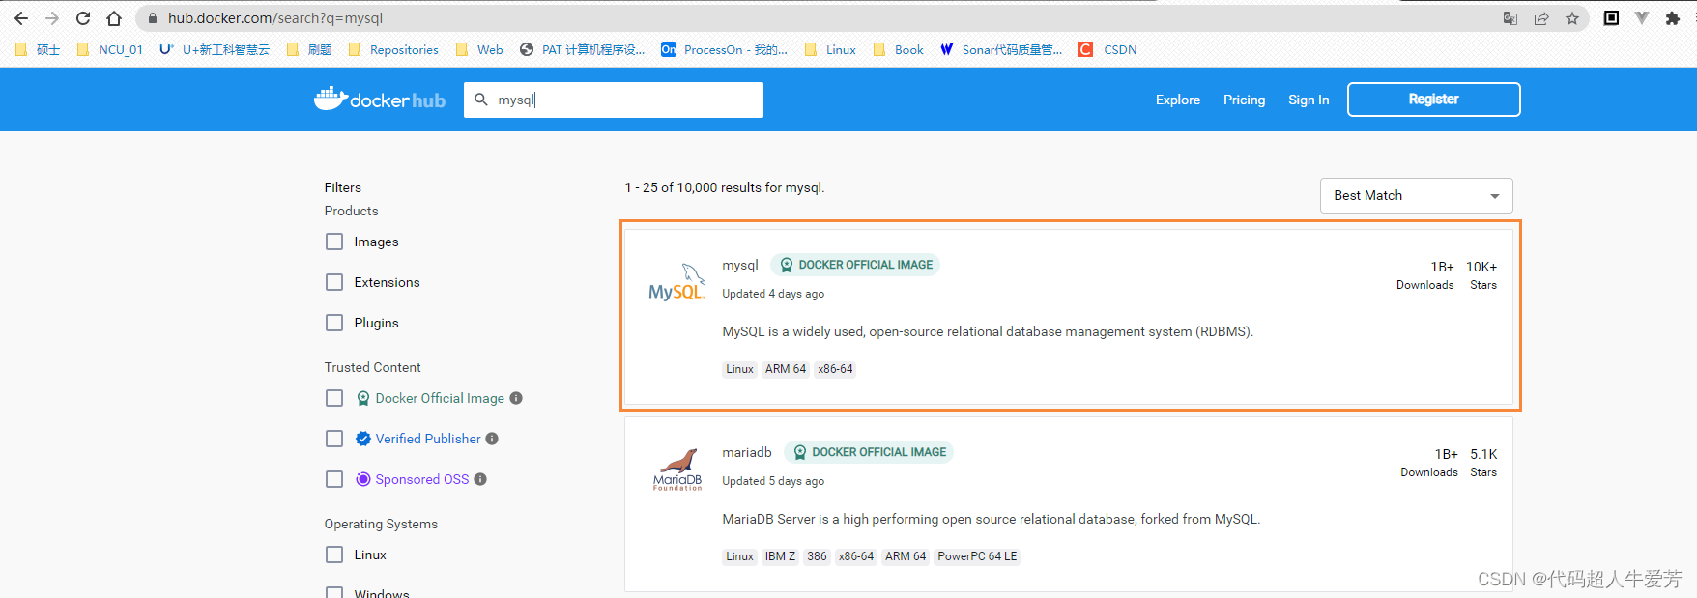1697x598 pixels.
Task: Open the Sonar bookmark
Action: click(1000, 49)
